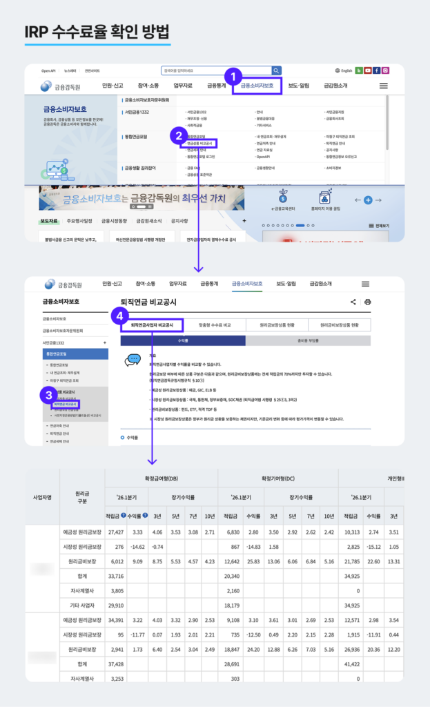
Task: Click 전체보기 link near carousel dots
Action: [382, 226]
